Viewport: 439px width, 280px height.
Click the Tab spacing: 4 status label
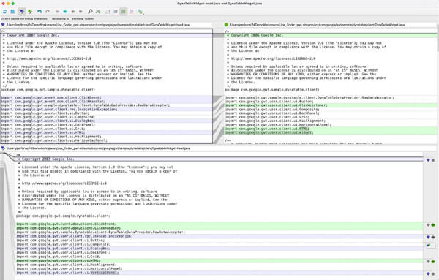60,19
